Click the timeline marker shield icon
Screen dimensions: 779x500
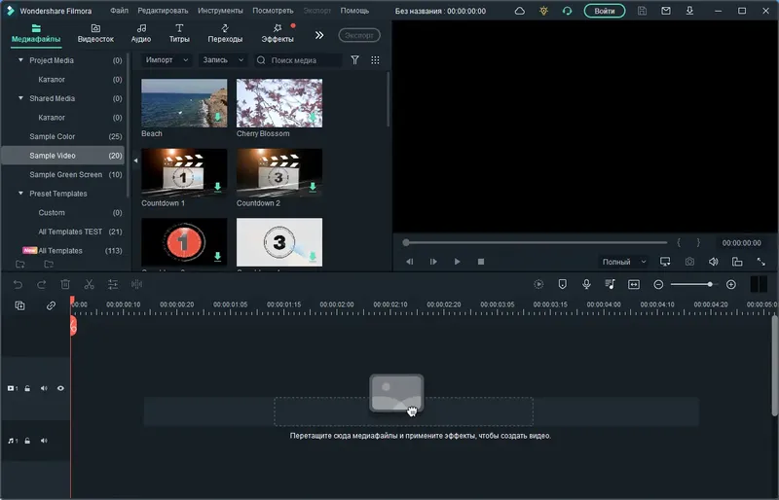pos(562,284)
